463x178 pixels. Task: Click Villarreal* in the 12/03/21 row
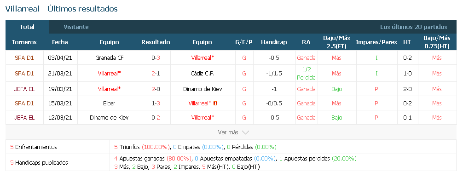click(x=203, y=117)
